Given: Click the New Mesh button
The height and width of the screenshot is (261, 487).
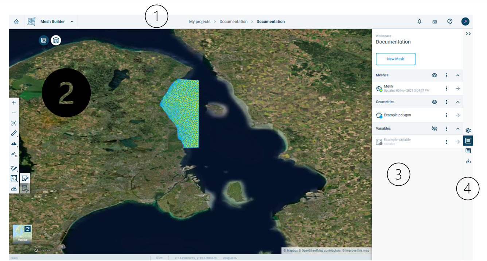Looking at the screenshot, I should coord(395,59).
